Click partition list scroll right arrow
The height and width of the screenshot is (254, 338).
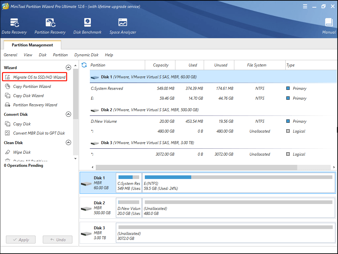(334, 167)
